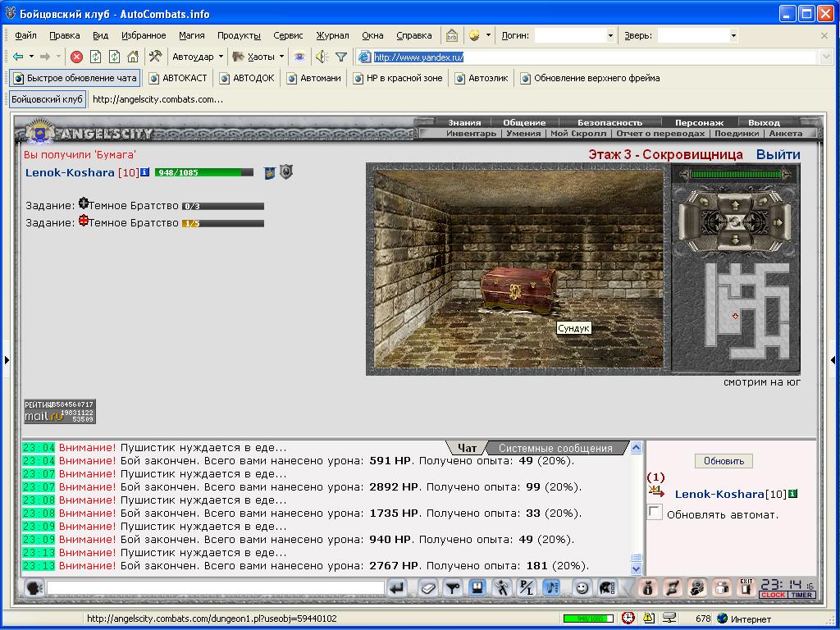Toggle the АВТОКАСТ option
The width and height of the screenshot is (840, 630).
pyautogui.click(x=178, y=78)
